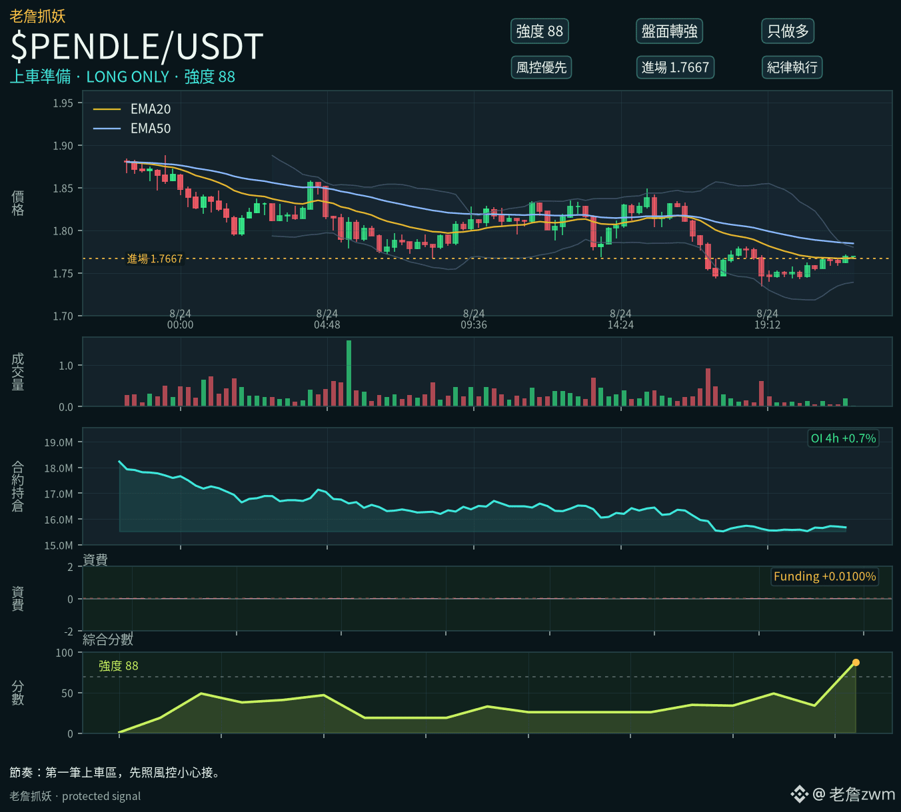
Task: Click the 合約持倉 axis title
Action: 18,486
